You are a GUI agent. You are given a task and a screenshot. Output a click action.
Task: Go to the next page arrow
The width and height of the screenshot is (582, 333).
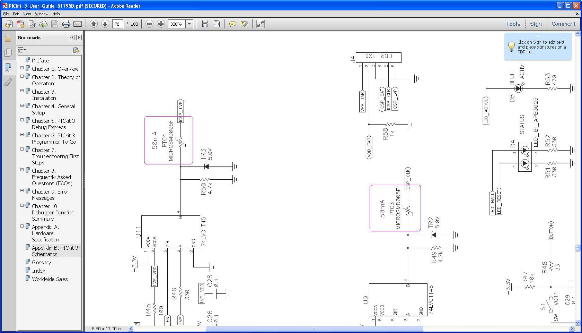coord(105,24)
